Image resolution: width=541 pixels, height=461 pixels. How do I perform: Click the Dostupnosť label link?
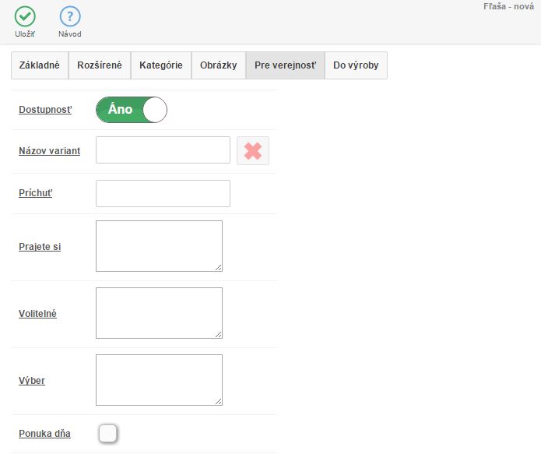click(45, 110)
